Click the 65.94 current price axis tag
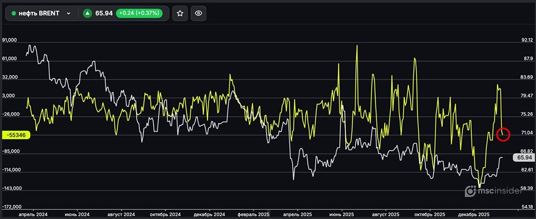The width and height of the screenshot is (536, 219). 523,158
